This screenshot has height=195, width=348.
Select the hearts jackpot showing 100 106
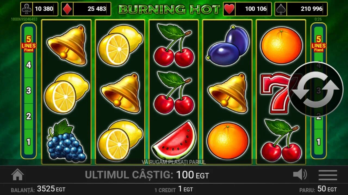pos(247,9)
